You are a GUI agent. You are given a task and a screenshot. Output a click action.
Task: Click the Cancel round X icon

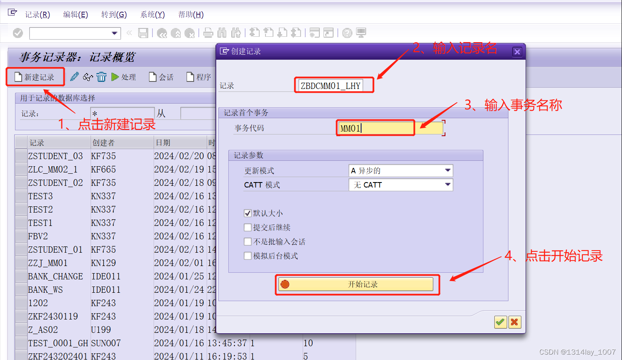pyautogui.click(x=190, y=33)
